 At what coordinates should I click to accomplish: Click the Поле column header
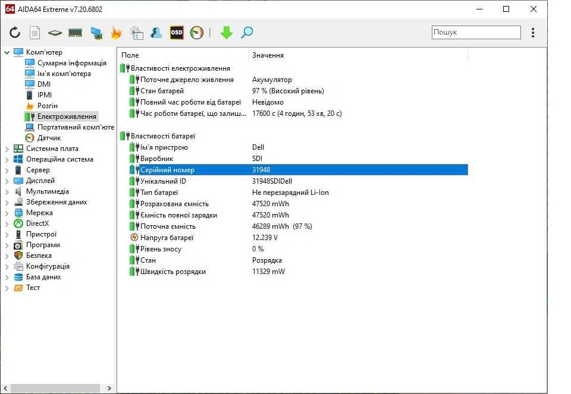pos(183,55)
